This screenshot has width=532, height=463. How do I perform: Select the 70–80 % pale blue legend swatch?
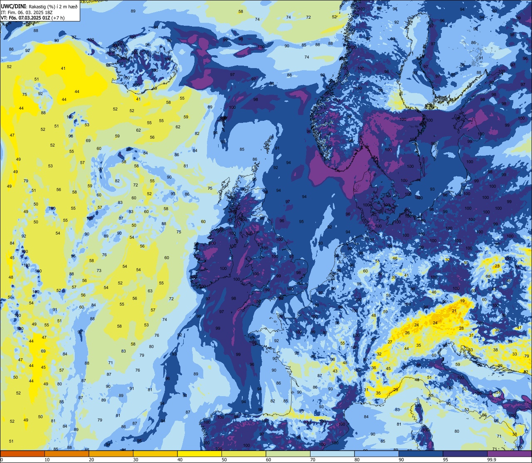coord(332,453)
